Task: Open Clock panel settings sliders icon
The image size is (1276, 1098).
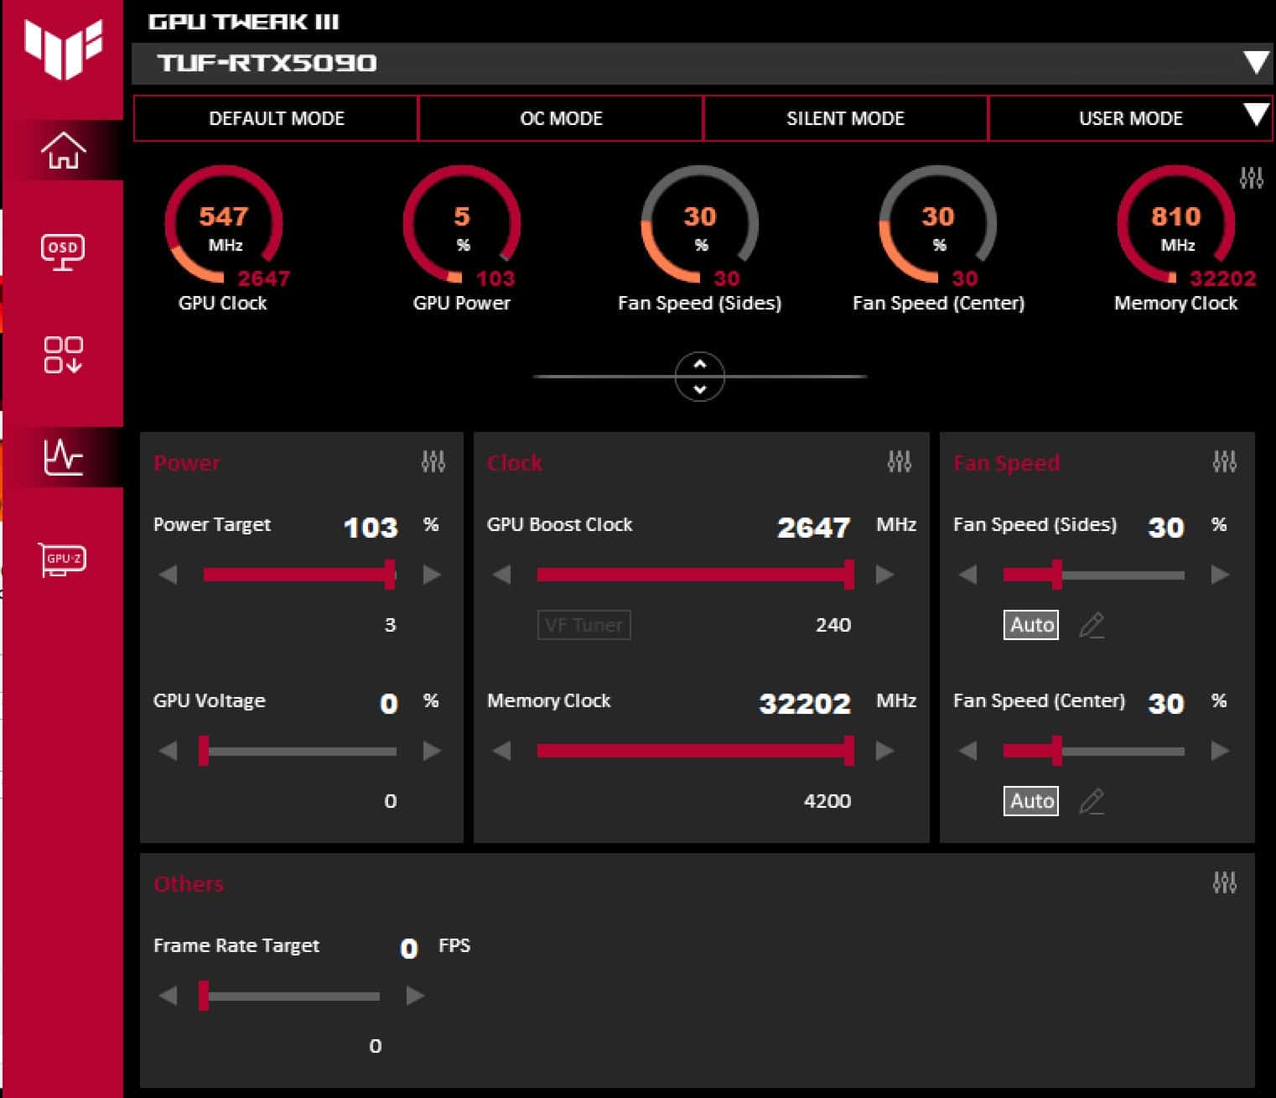Action: click(899, 461)
